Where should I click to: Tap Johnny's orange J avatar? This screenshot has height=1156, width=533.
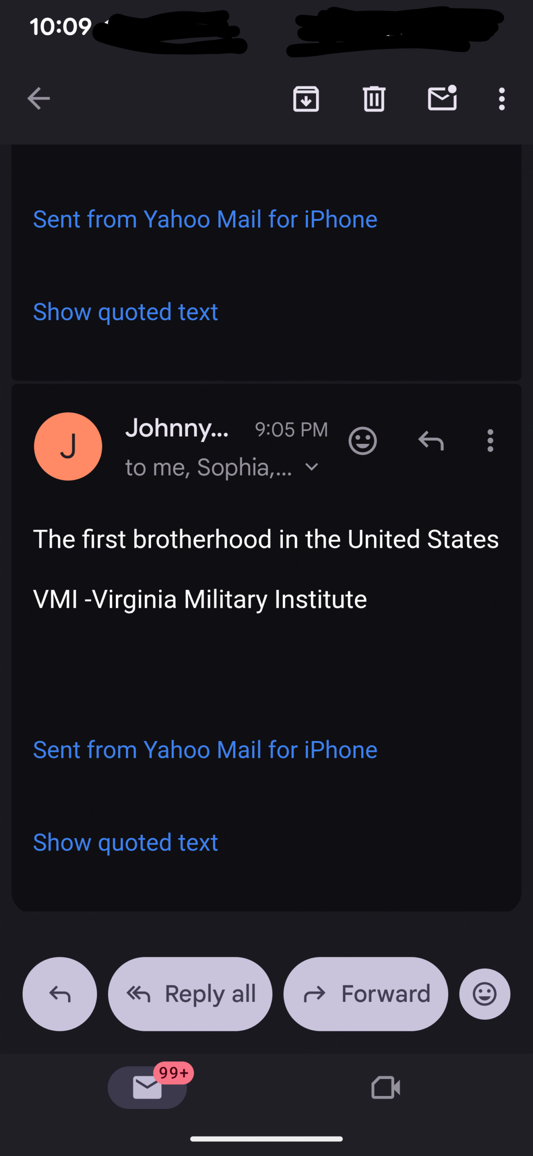(x=68, y=446)
